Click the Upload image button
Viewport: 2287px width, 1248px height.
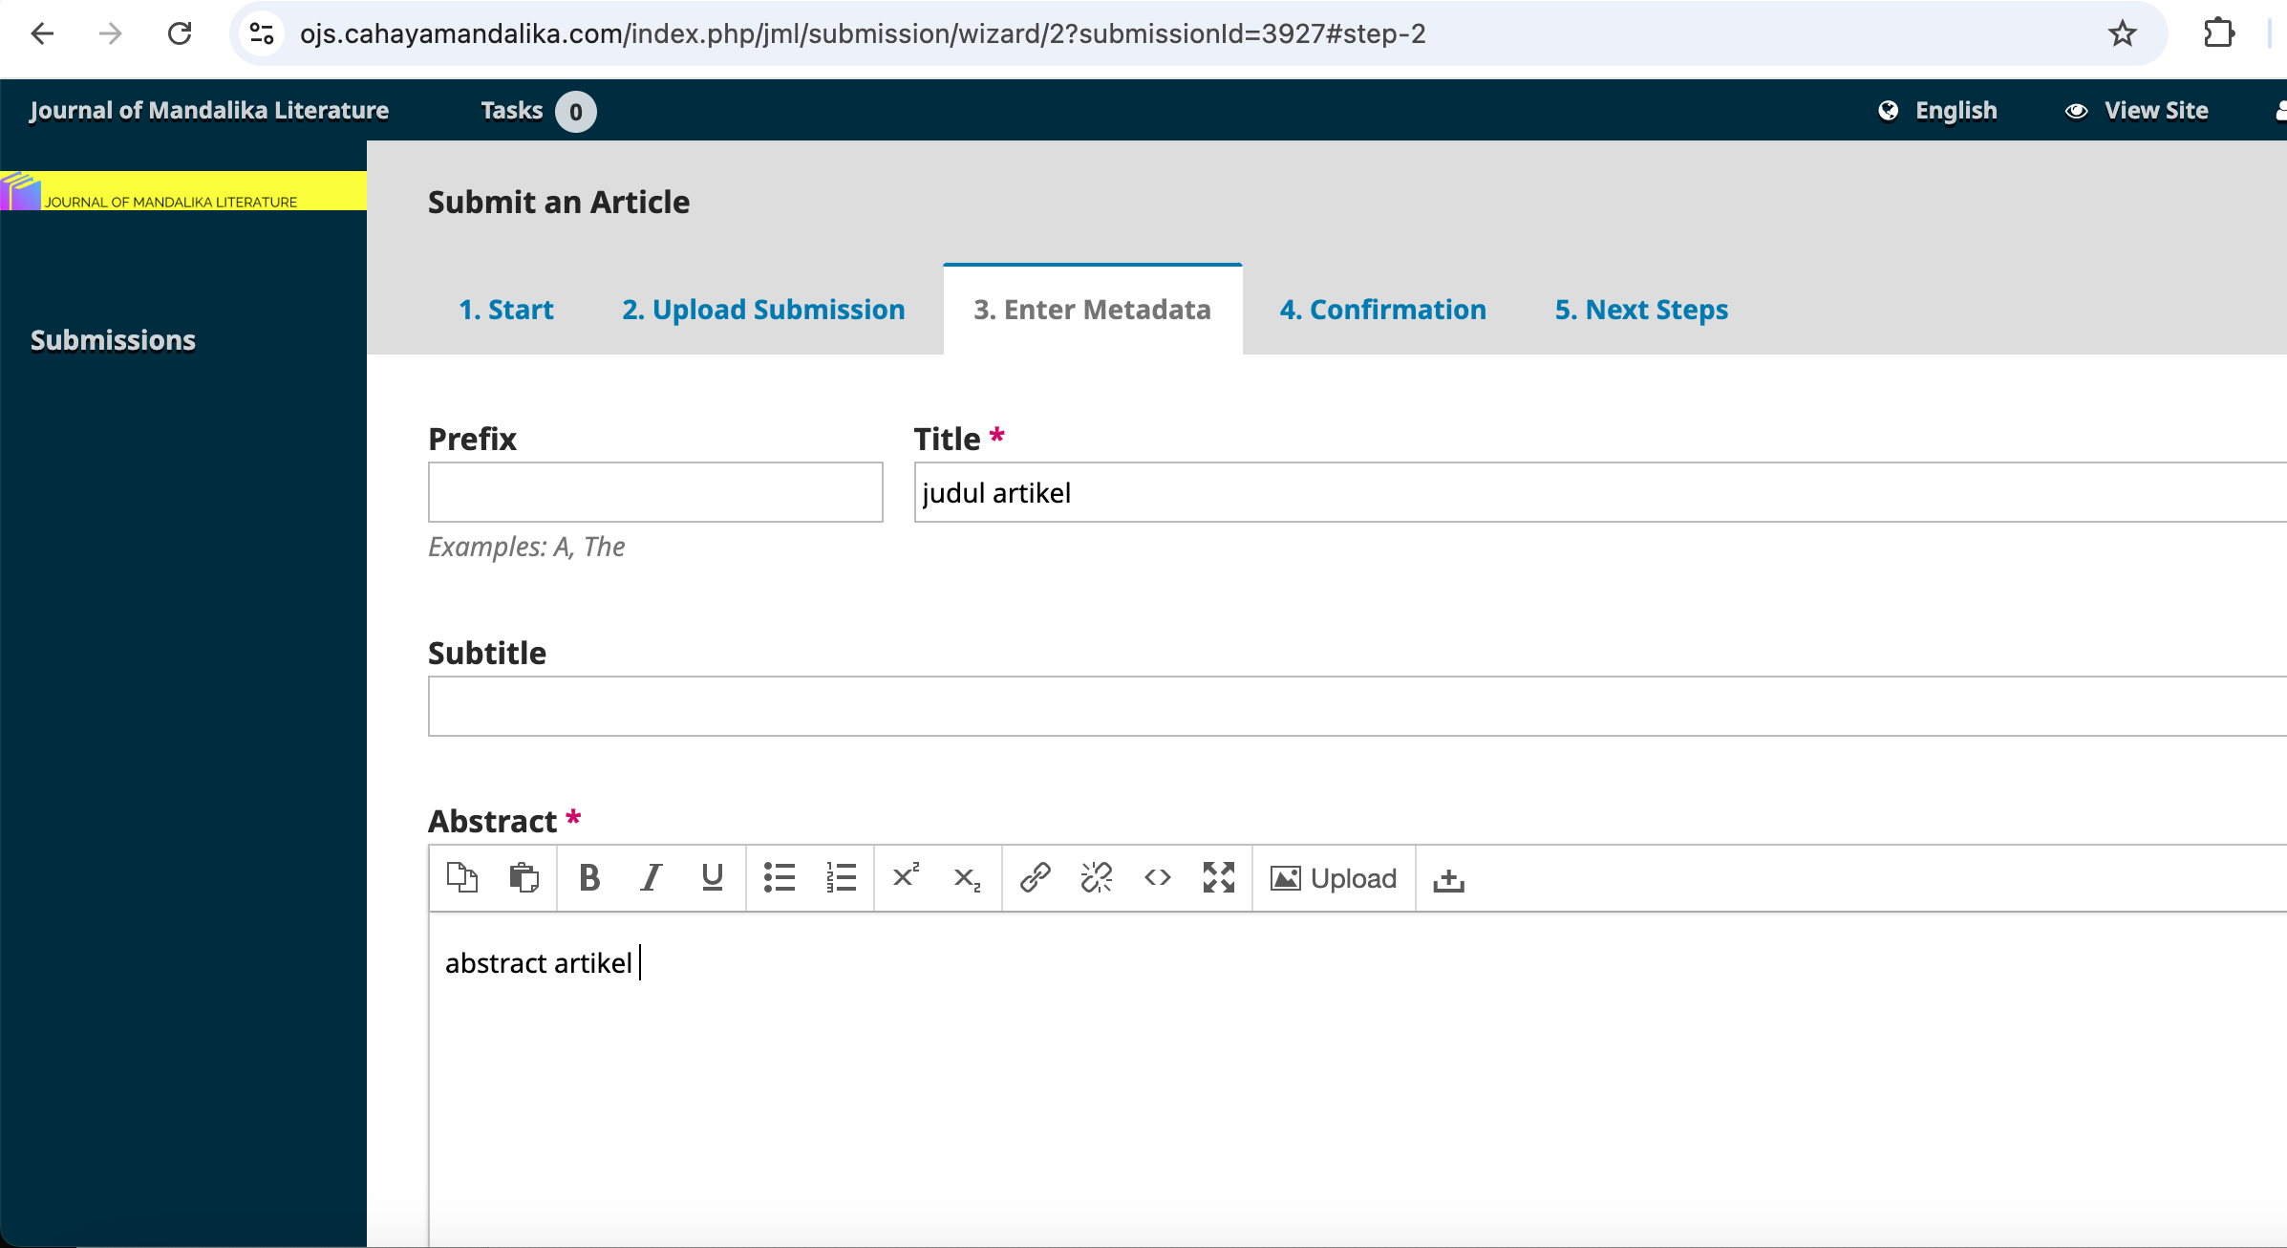1334,878
